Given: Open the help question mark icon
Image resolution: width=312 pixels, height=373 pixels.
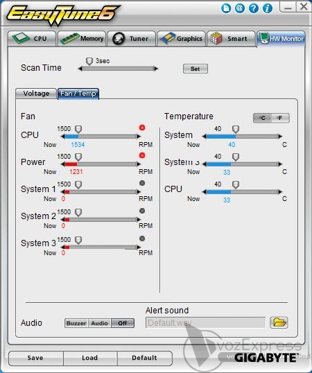Looking at the screenshot, I should click(254, 8).
